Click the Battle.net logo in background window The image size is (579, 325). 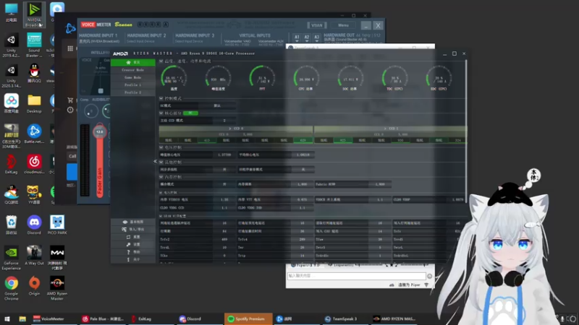(x=70, y=28)
